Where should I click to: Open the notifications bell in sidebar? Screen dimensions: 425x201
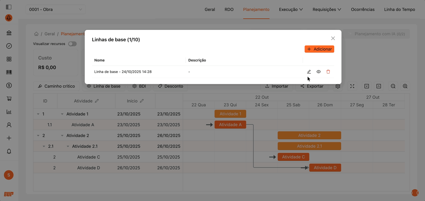tap(9, 151)
